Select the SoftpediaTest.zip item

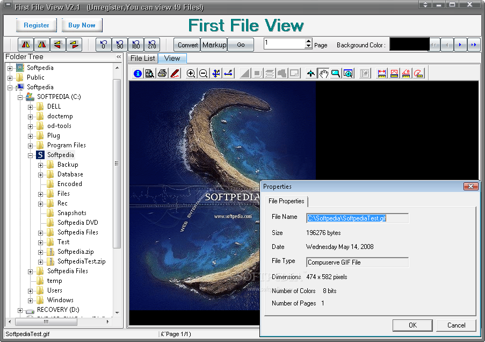81,261
